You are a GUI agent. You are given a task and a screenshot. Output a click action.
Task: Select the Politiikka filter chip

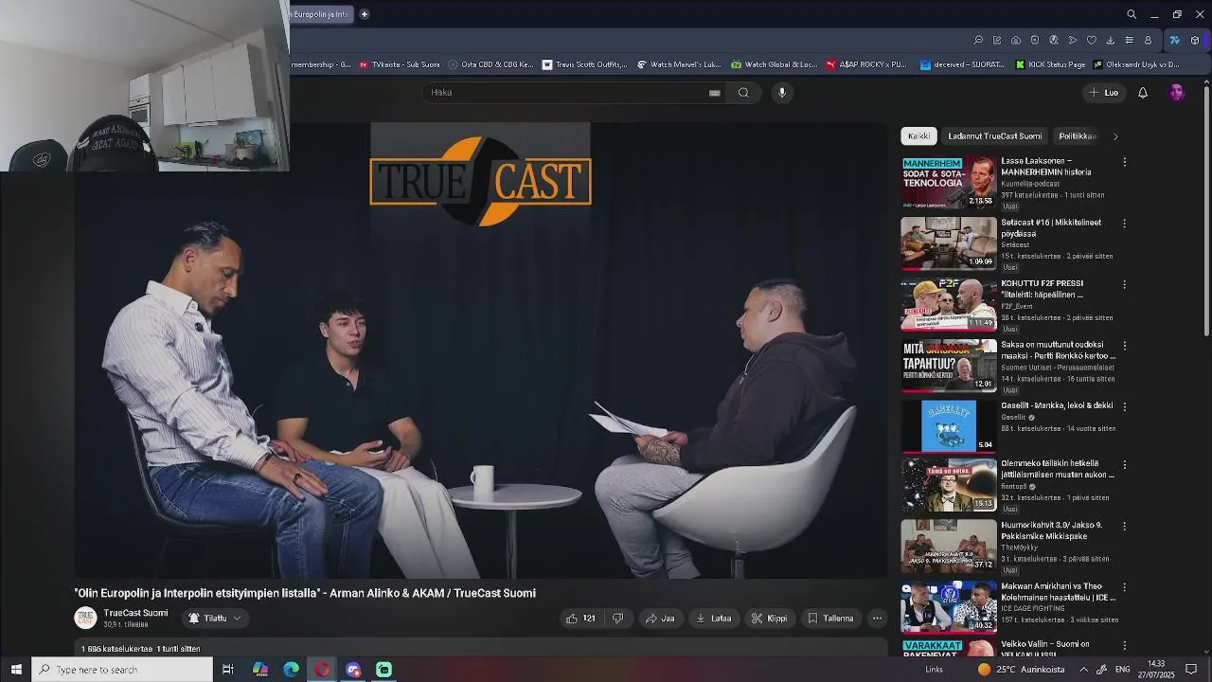[x=1078, y=136]
